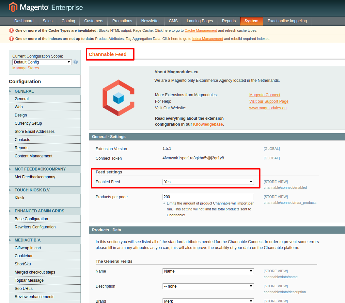Open Currency Setup configuration
345x303 pixels.
coord(45,123)
